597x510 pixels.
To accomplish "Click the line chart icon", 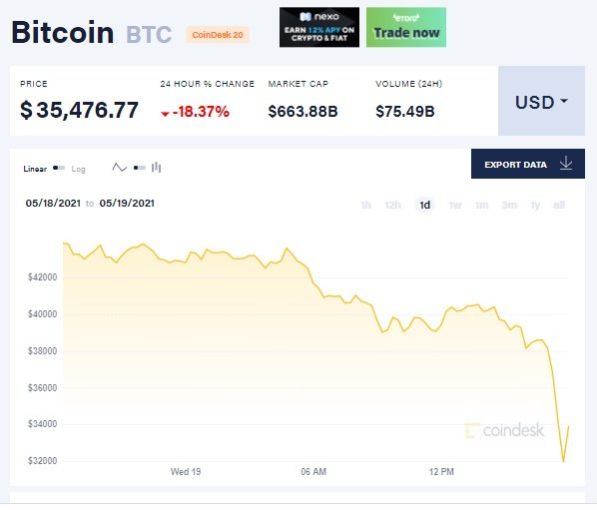I will 119,168.
